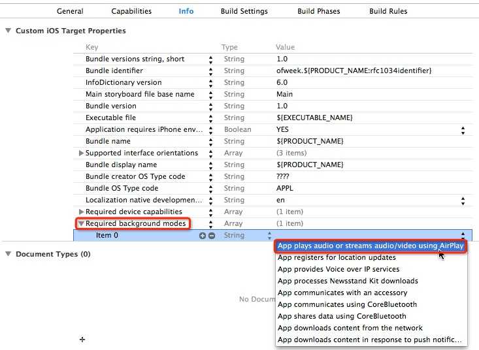
Task: Open the YES value dropdown for iPhone environment
Action: [x=463, y=131]
